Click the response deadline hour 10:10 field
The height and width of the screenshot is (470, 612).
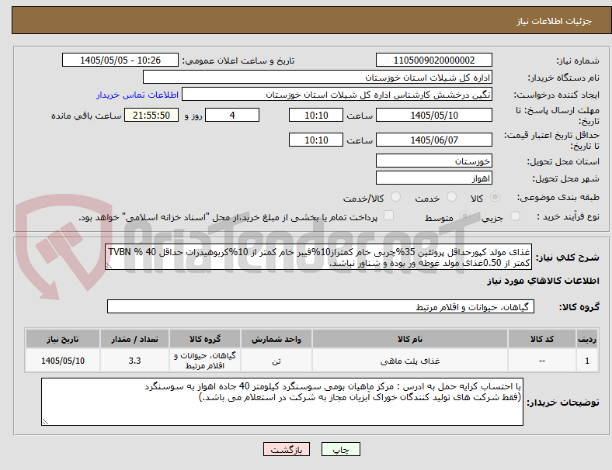tap(316, 115)
